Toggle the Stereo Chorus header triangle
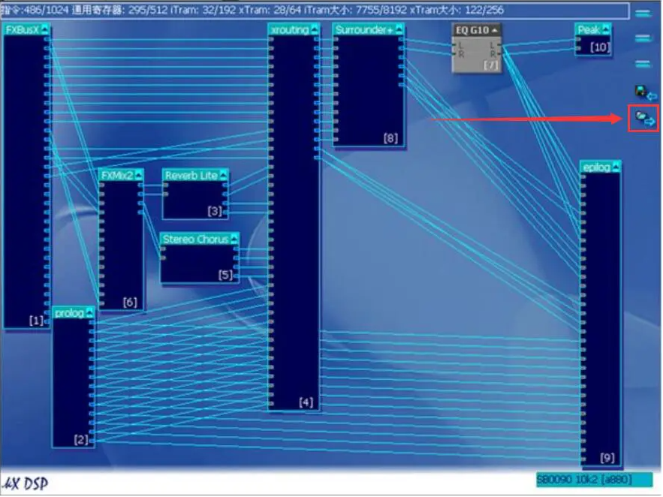This screenshot has height=497, width=663. coord(234,239)
